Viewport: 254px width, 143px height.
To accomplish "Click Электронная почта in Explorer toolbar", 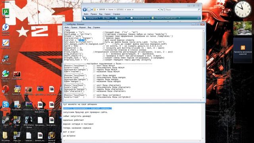I will coord(140,18).
